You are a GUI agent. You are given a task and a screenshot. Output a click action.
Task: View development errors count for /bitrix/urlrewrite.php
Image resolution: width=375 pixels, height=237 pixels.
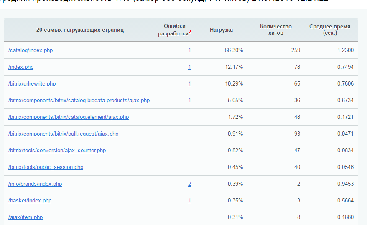[x=189, y=84]
